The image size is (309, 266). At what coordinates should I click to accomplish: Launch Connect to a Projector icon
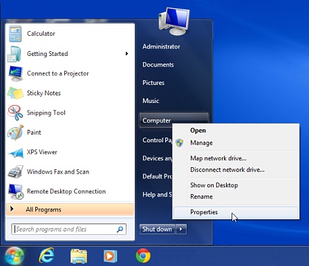click(16, 73)
